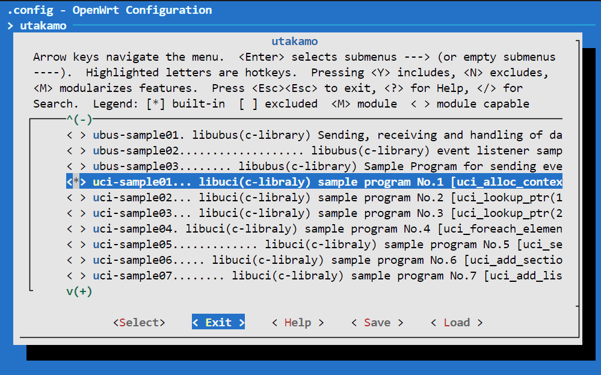This screenshot has width=601, height=375.
Task: Click the highlighted uci-sample01 entry text
Action: 328,182
